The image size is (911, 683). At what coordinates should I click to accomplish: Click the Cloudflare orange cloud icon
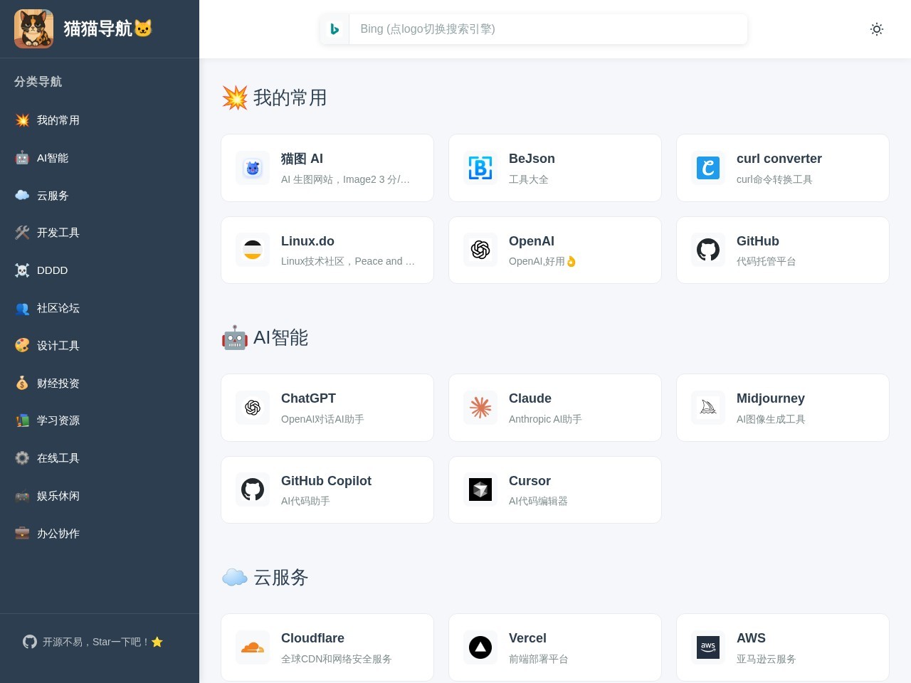coord(253,647)
